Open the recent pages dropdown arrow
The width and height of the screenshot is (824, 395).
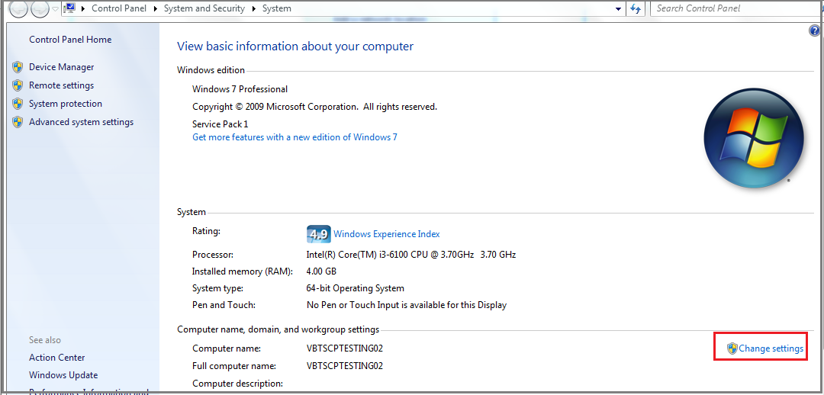click(55, 9)
